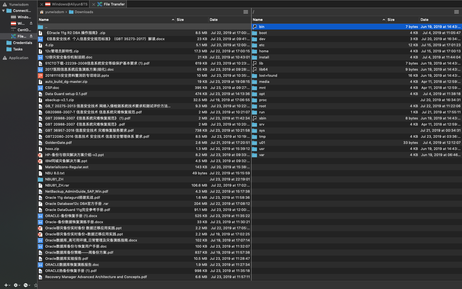The width and height of the screenshot is (462, 289).
Task: Select the 'tmp' folder name in right pane
Action: coord(262,136)
